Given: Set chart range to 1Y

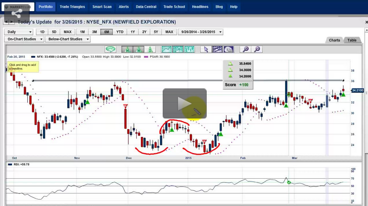Looking at the screenshot, I should pyautogui.click(x=133, y=32).
